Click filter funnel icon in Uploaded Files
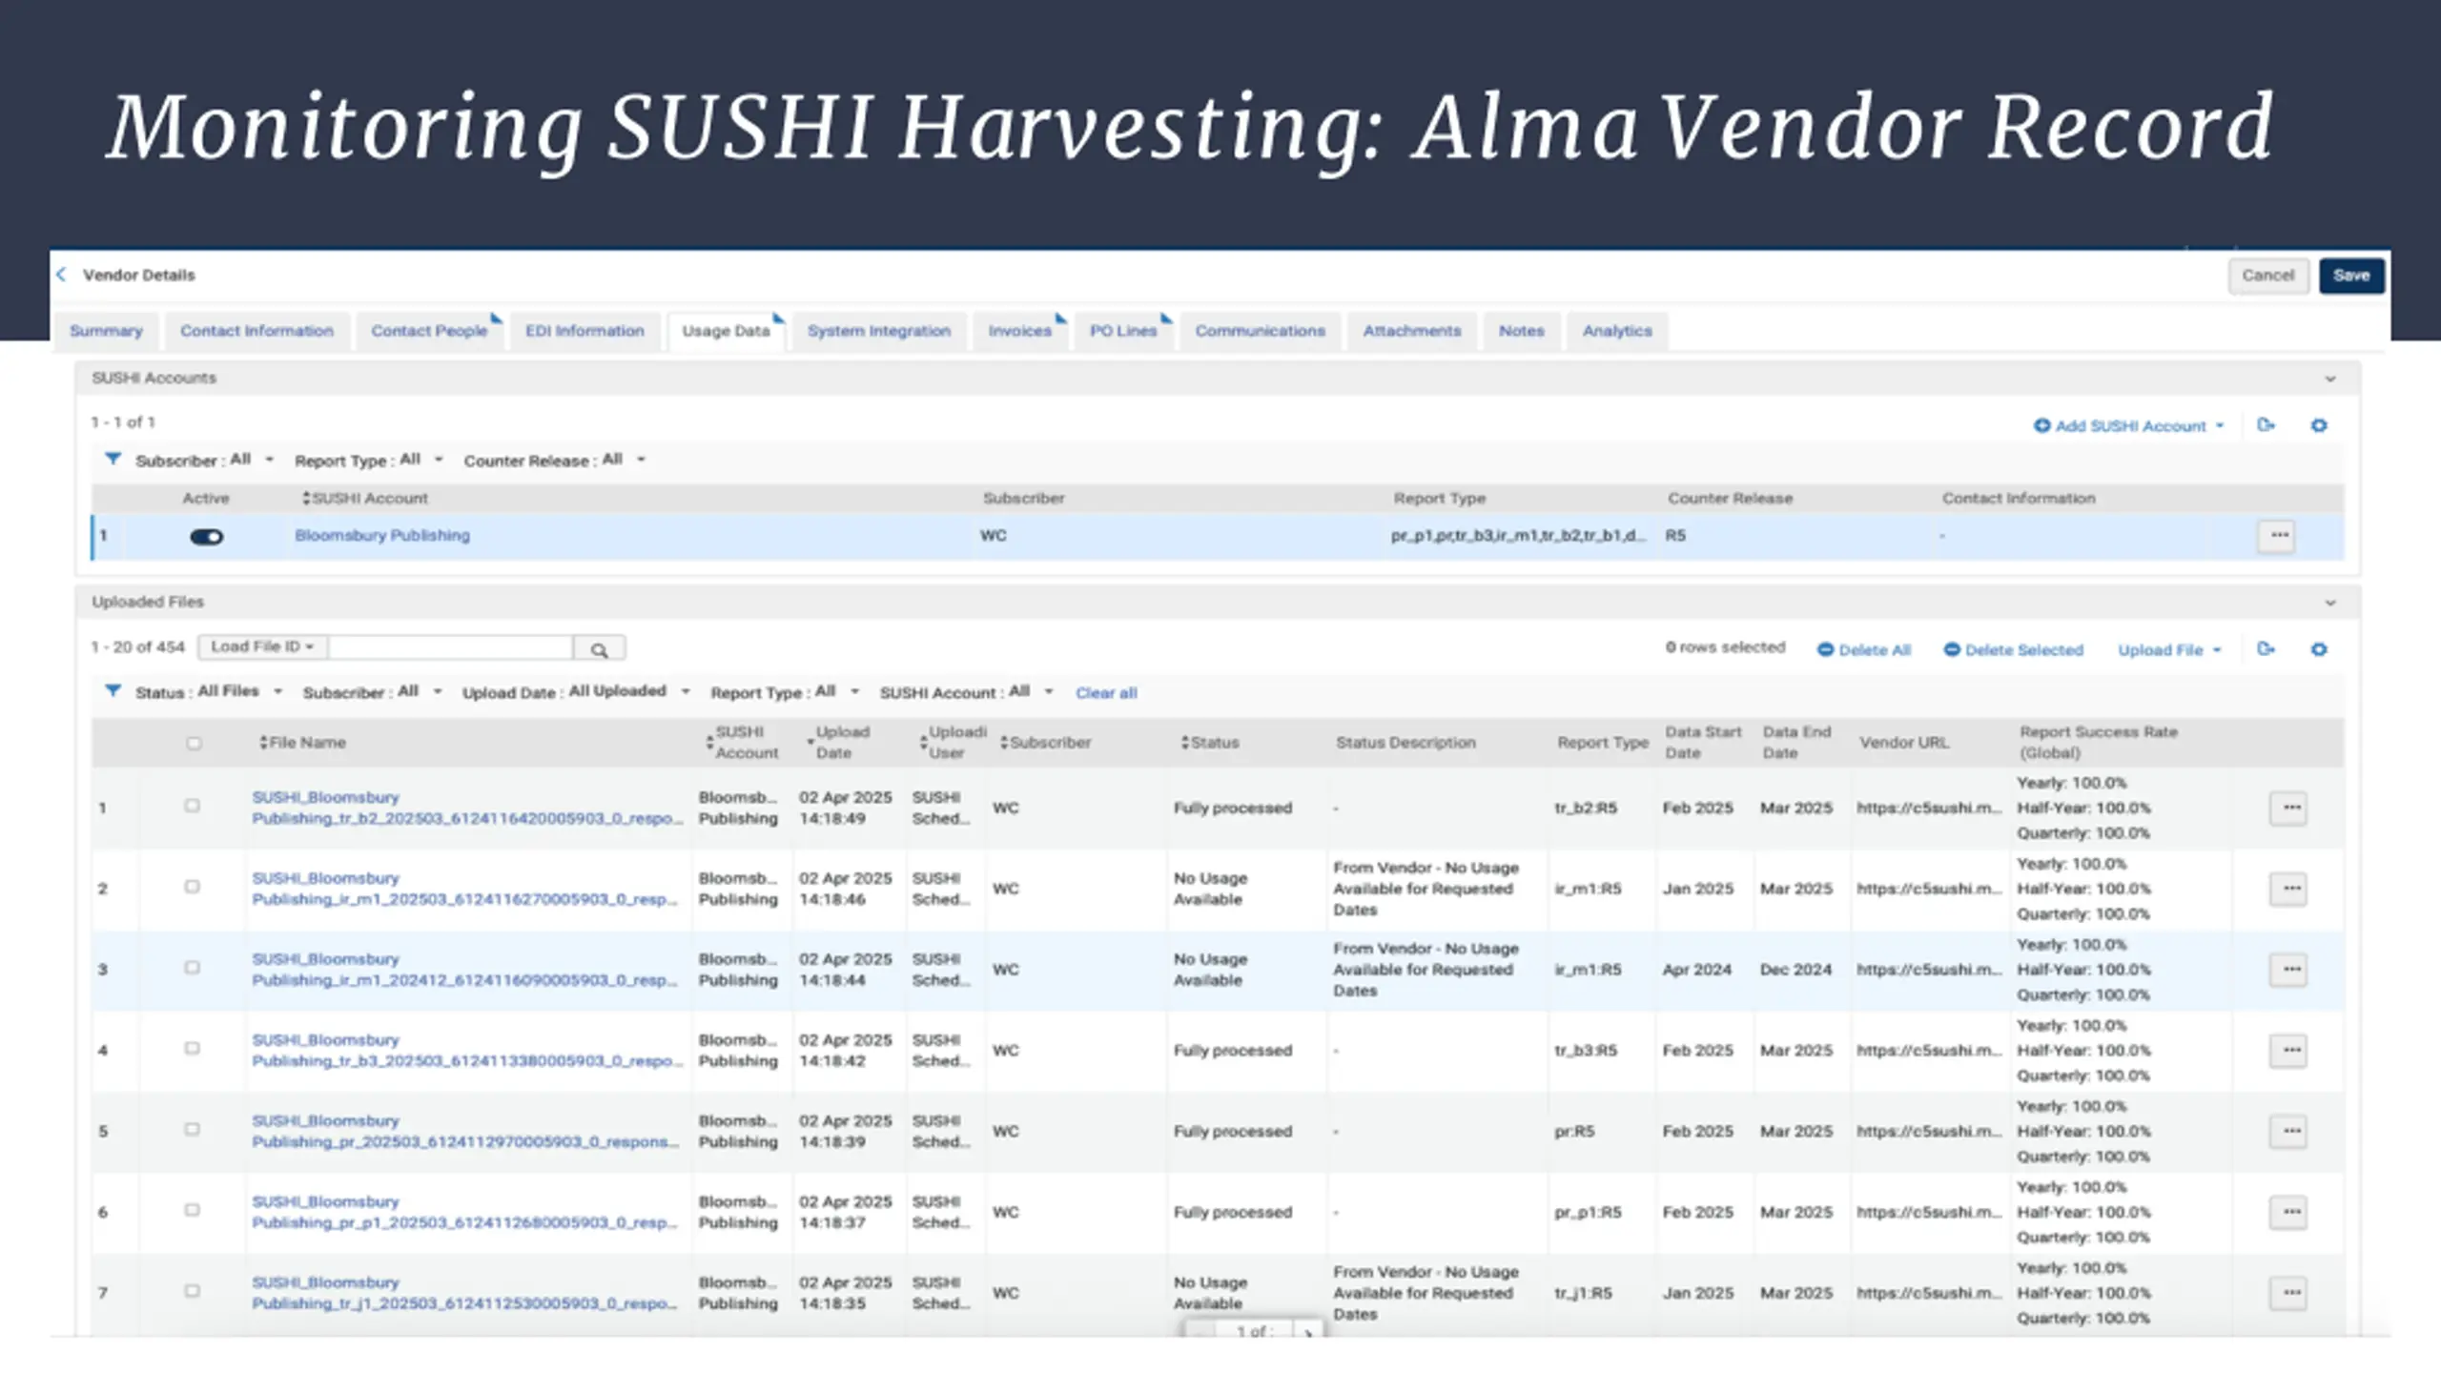2441x1373 pixels. pos(113,691)
